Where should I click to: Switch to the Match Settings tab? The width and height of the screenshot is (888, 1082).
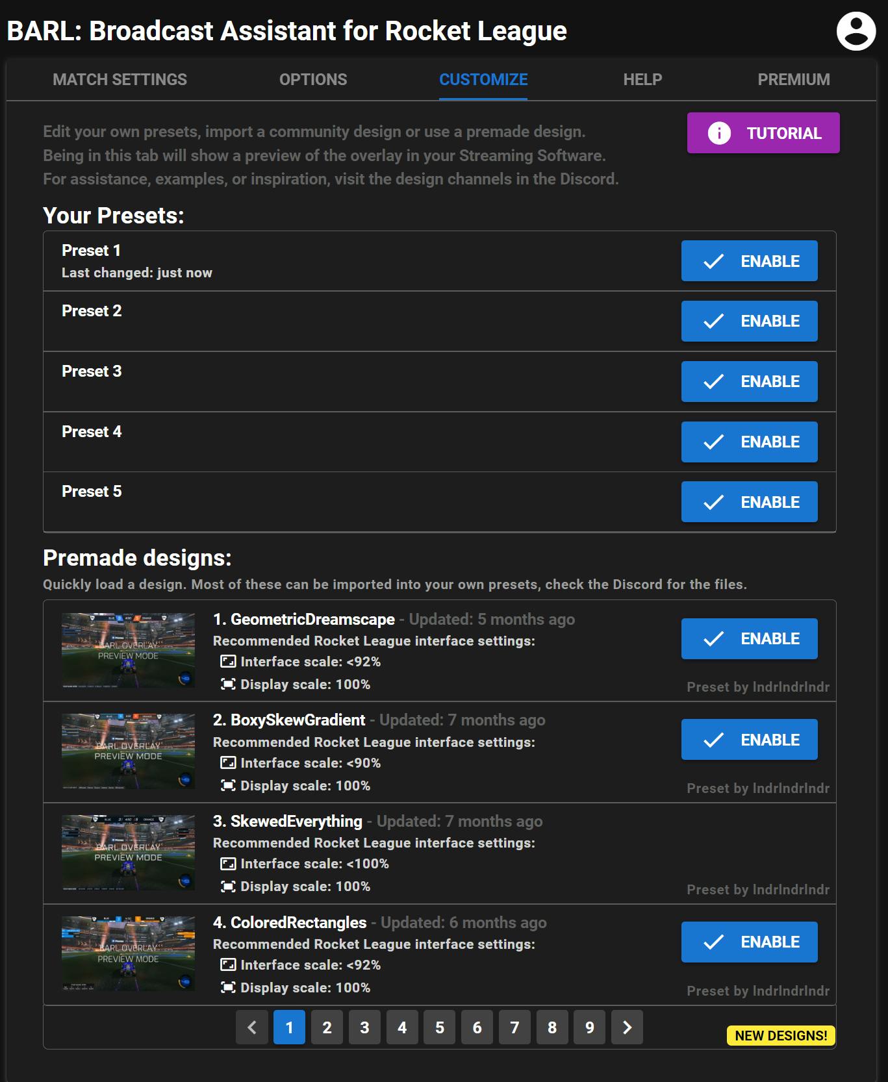pyautogui.click(x=120, y=80)
